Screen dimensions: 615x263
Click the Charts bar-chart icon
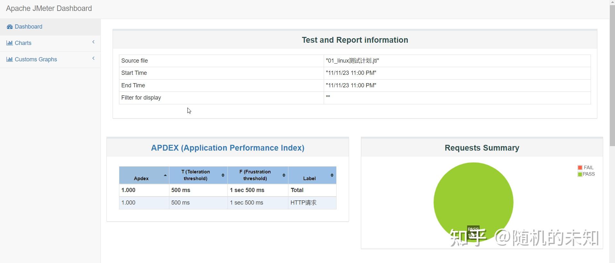coord(10,43)
